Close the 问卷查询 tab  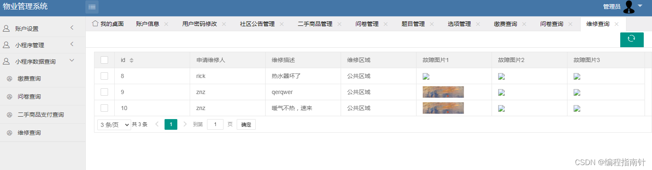click(x=570, y=24)
